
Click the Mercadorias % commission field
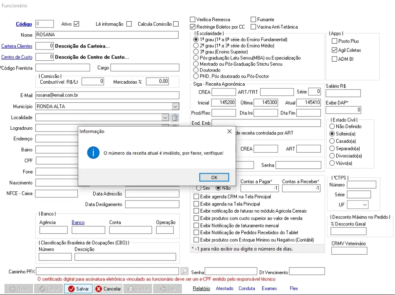coord(157,82)
